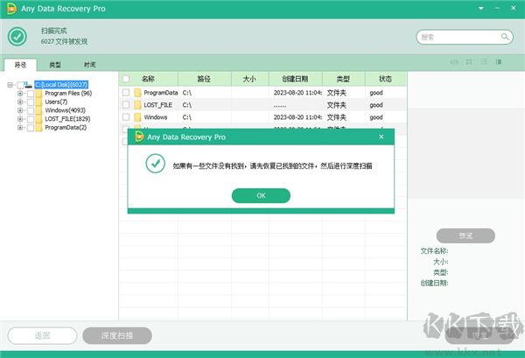Sort by the 类型 column header
This screenshot has height=358, width=525.
click(x=344, y=79)
